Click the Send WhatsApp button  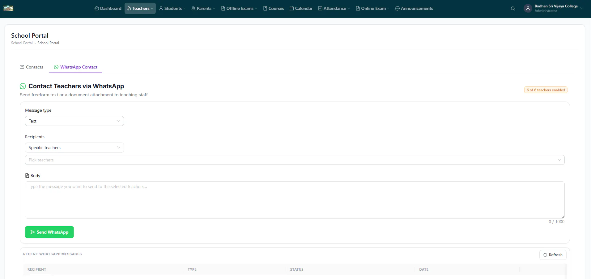(x=49, y=232)
